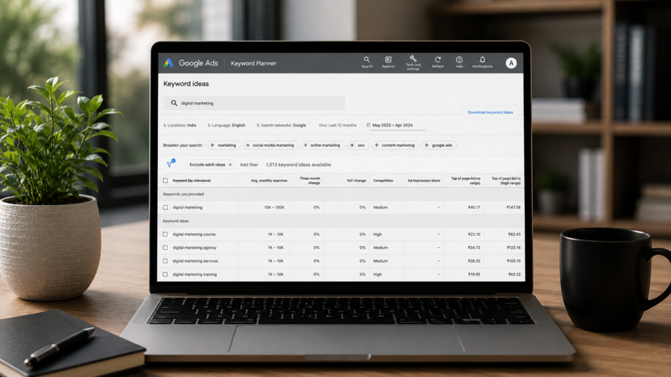Sort by Top of page bid low range
The image size is (671, 377).
click(466, 181)
